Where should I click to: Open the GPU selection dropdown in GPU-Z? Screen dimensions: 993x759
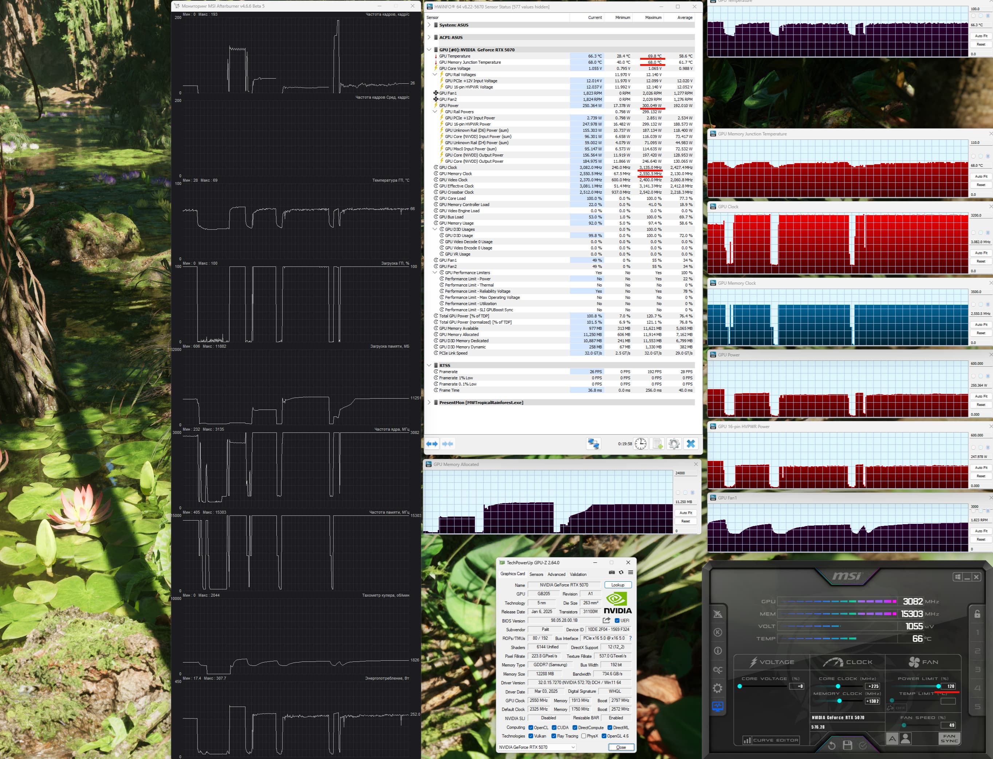coord(537,747)
